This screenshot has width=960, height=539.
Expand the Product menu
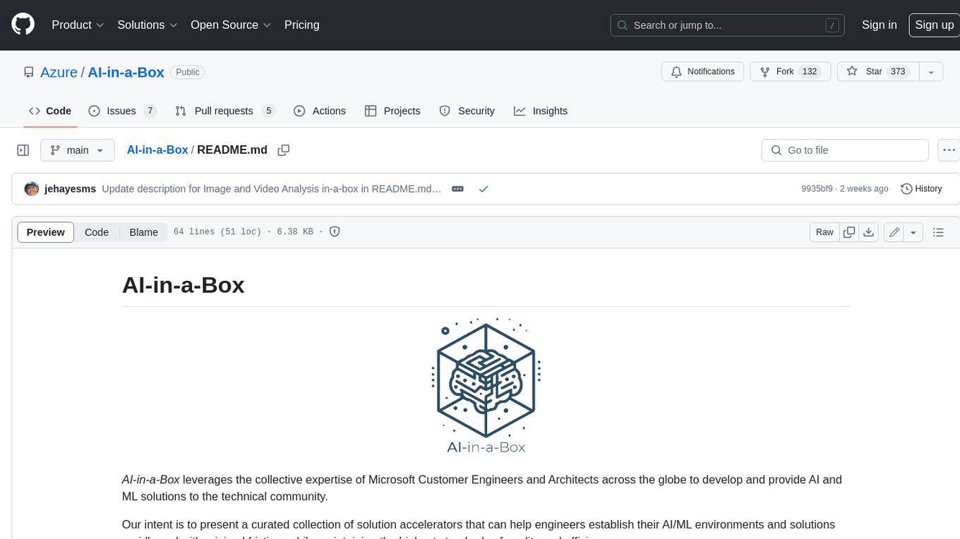(78, 25)
